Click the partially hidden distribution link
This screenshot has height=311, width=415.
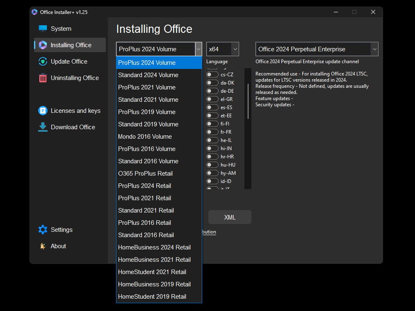(x=209, y=232)
